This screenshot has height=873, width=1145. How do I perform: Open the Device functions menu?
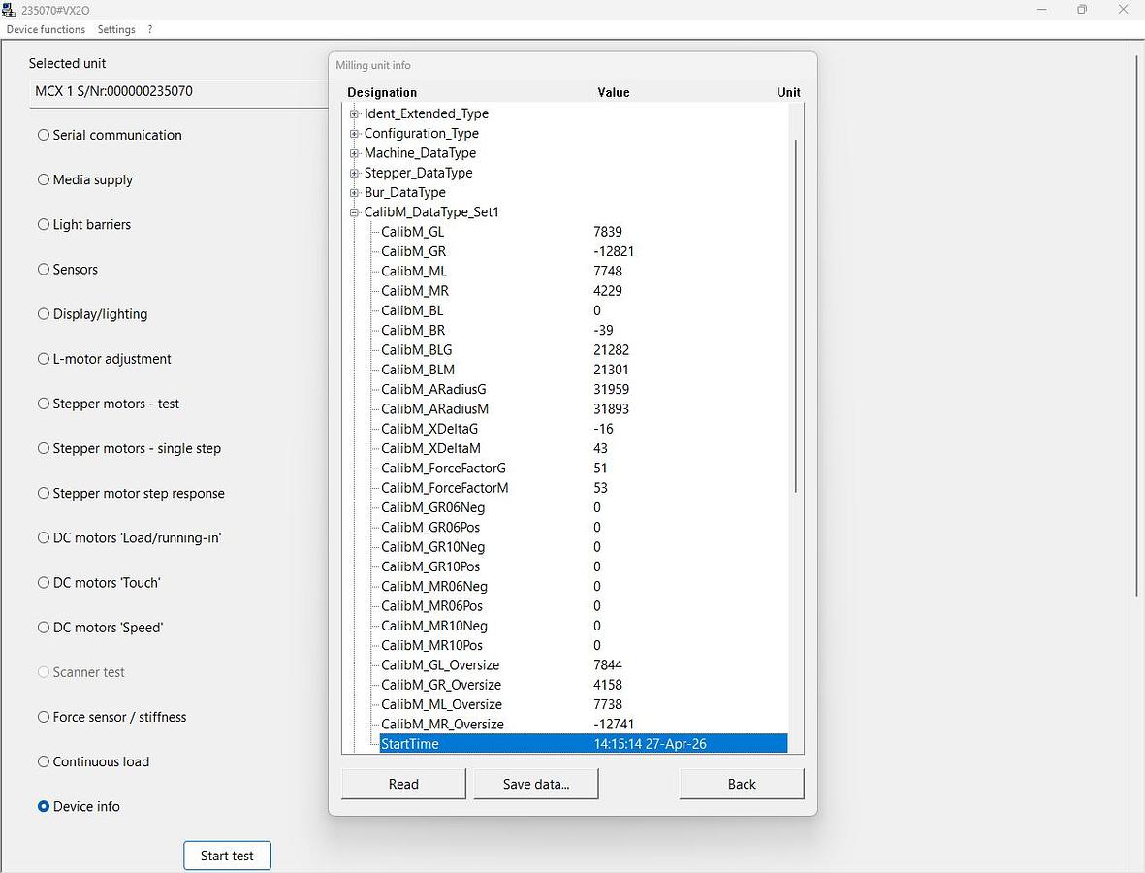coord(46,29)
